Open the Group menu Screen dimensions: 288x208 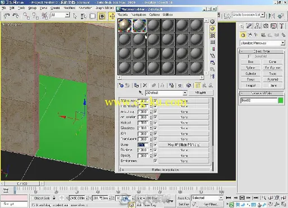[32, 8]
